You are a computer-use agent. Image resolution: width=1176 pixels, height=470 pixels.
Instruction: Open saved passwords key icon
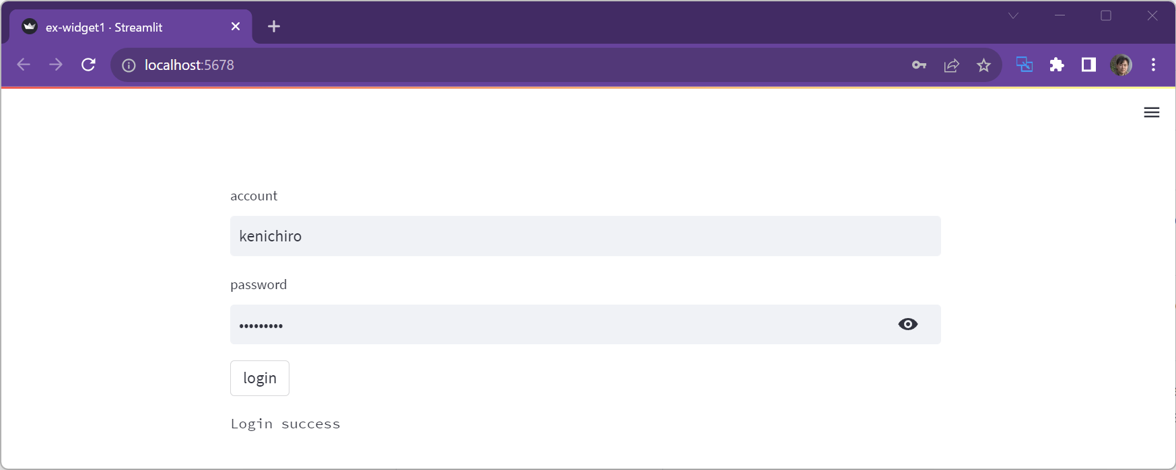tap(919, 65)
